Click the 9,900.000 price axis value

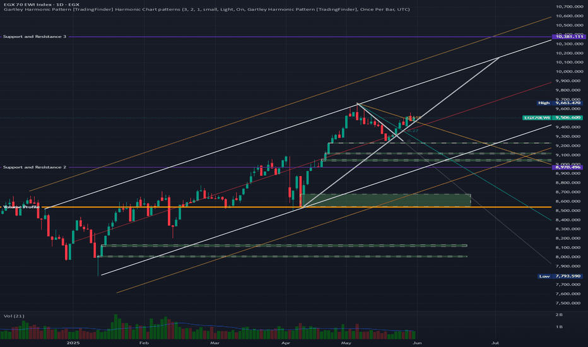[x=569, y=81]
